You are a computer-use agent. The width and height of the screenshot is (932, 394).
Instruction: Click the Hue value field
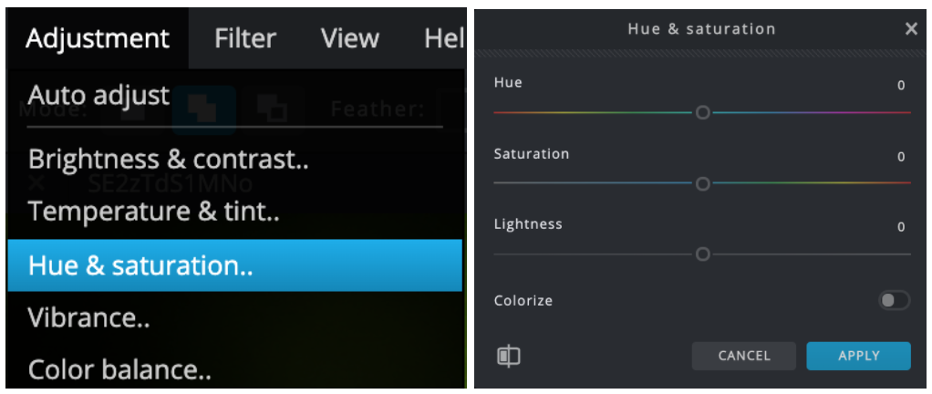pyautogui.click(x=901, y=86)
